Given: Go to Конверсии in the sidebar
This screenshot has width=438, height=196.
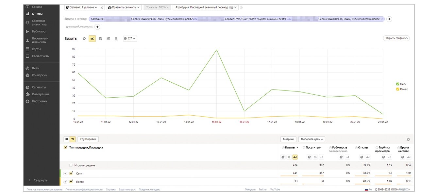Looking at the screenshot, I should point(39,75).
